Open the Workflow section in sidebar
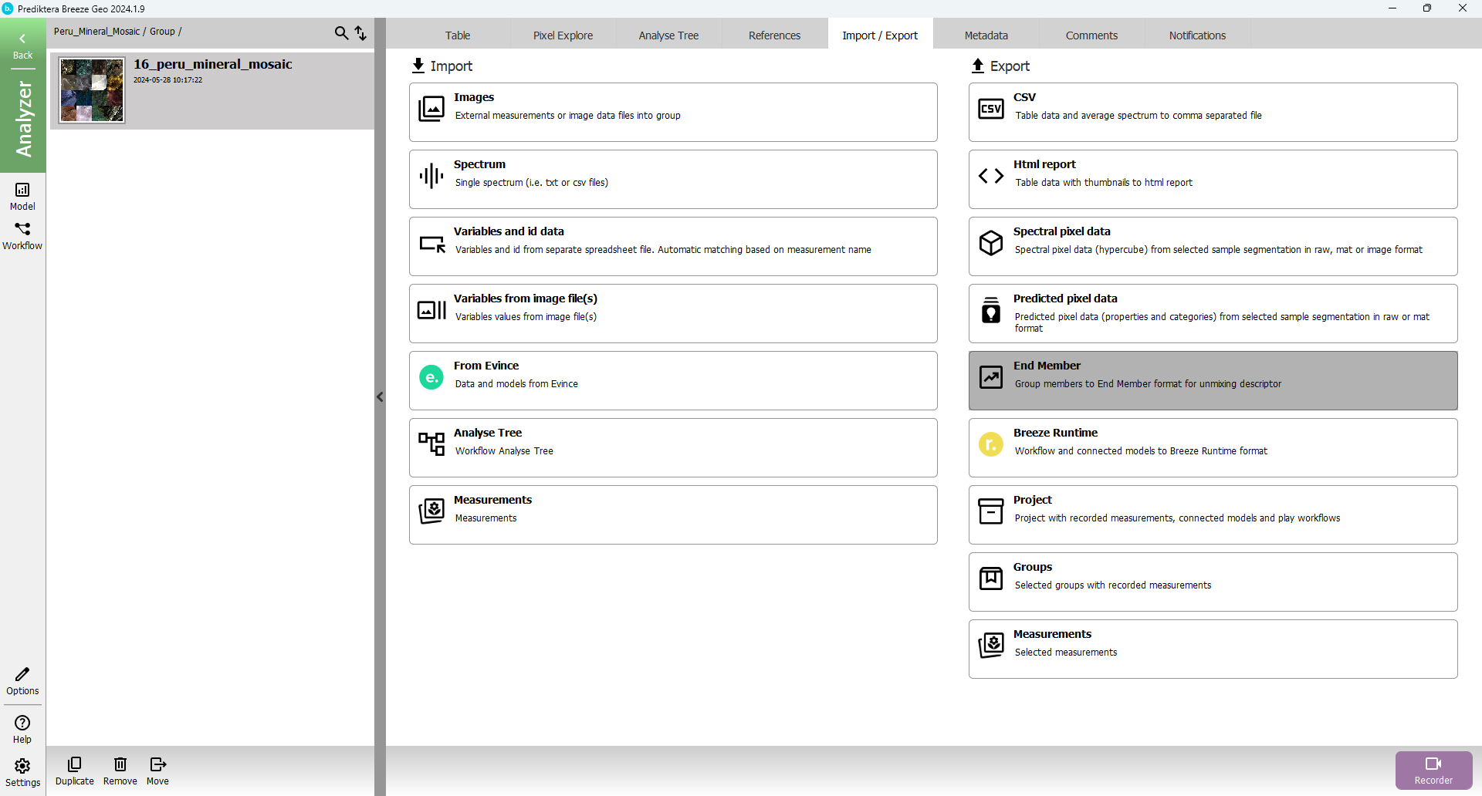Screen dimensions: 1482x796 tap(22, 236)
